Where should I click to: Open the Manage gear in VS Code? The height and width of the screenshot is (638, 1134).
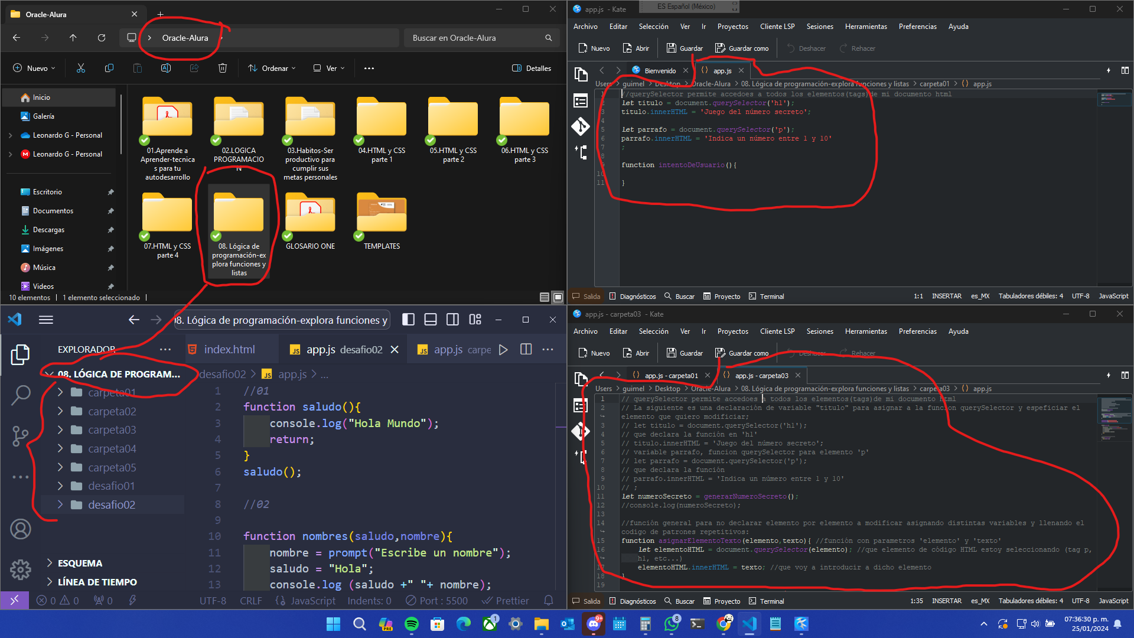point(20,569)
